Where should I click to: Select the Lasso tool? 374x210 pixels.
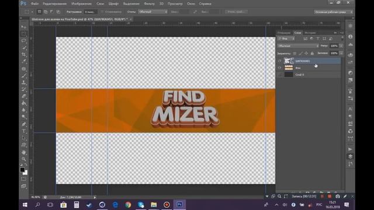pos(23,41)
